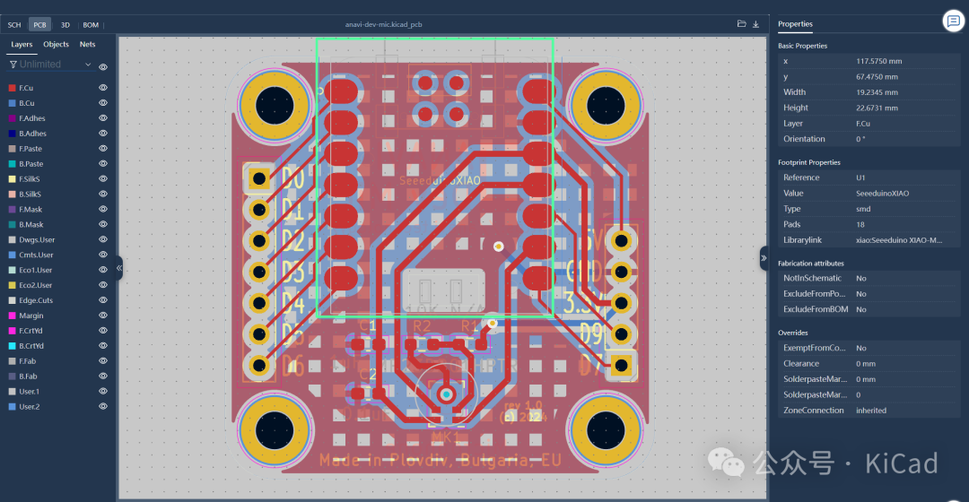Click the top-left mounting hole on board
This screenshot has height=502, width=969.
(275, 106)
